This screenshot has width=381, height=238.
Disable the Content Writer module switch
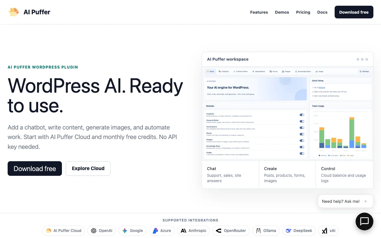pos(302,121)
